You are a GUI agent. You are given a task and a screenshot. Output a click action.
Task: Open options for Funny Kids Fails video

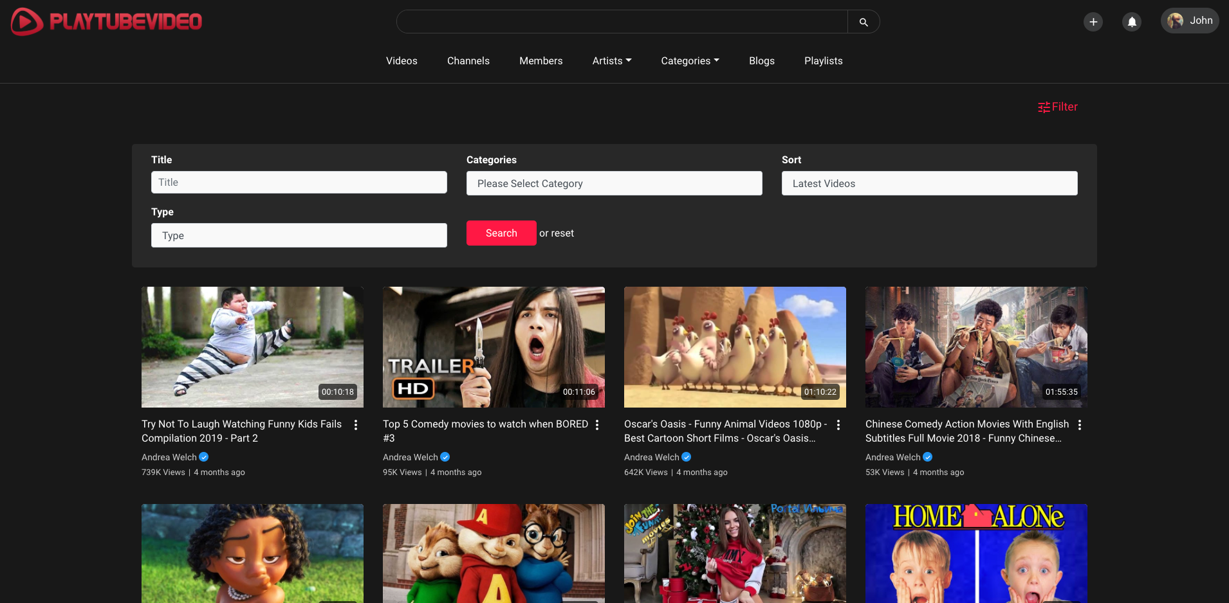356,425
